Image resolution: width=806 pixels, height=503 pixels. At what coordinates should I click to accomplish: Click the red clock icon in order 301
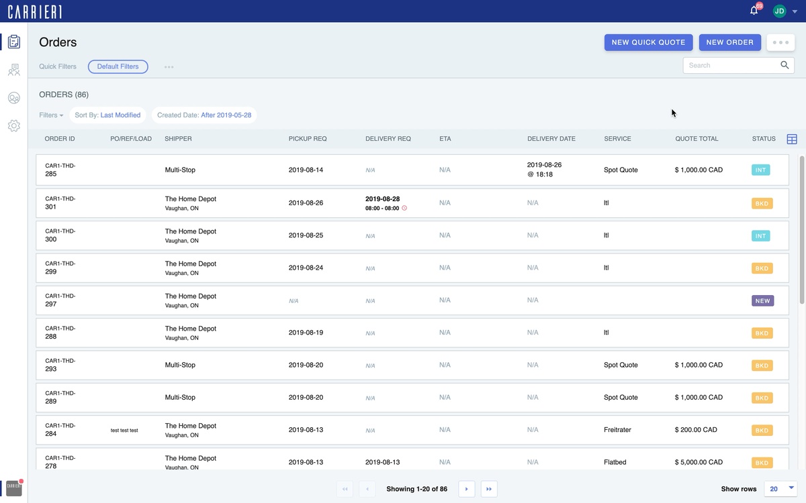(x=404, y=208)
